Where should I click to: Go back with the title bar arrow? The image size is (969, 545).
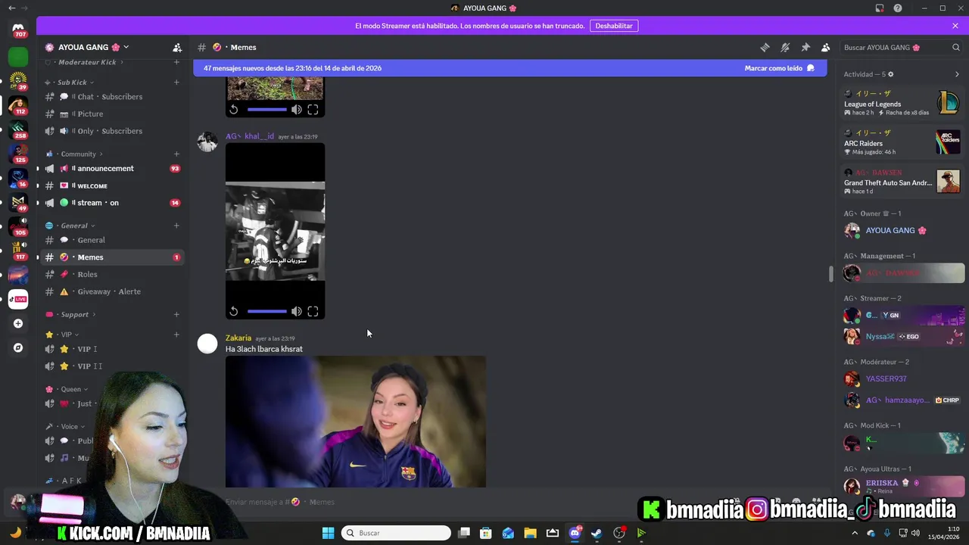11,8
